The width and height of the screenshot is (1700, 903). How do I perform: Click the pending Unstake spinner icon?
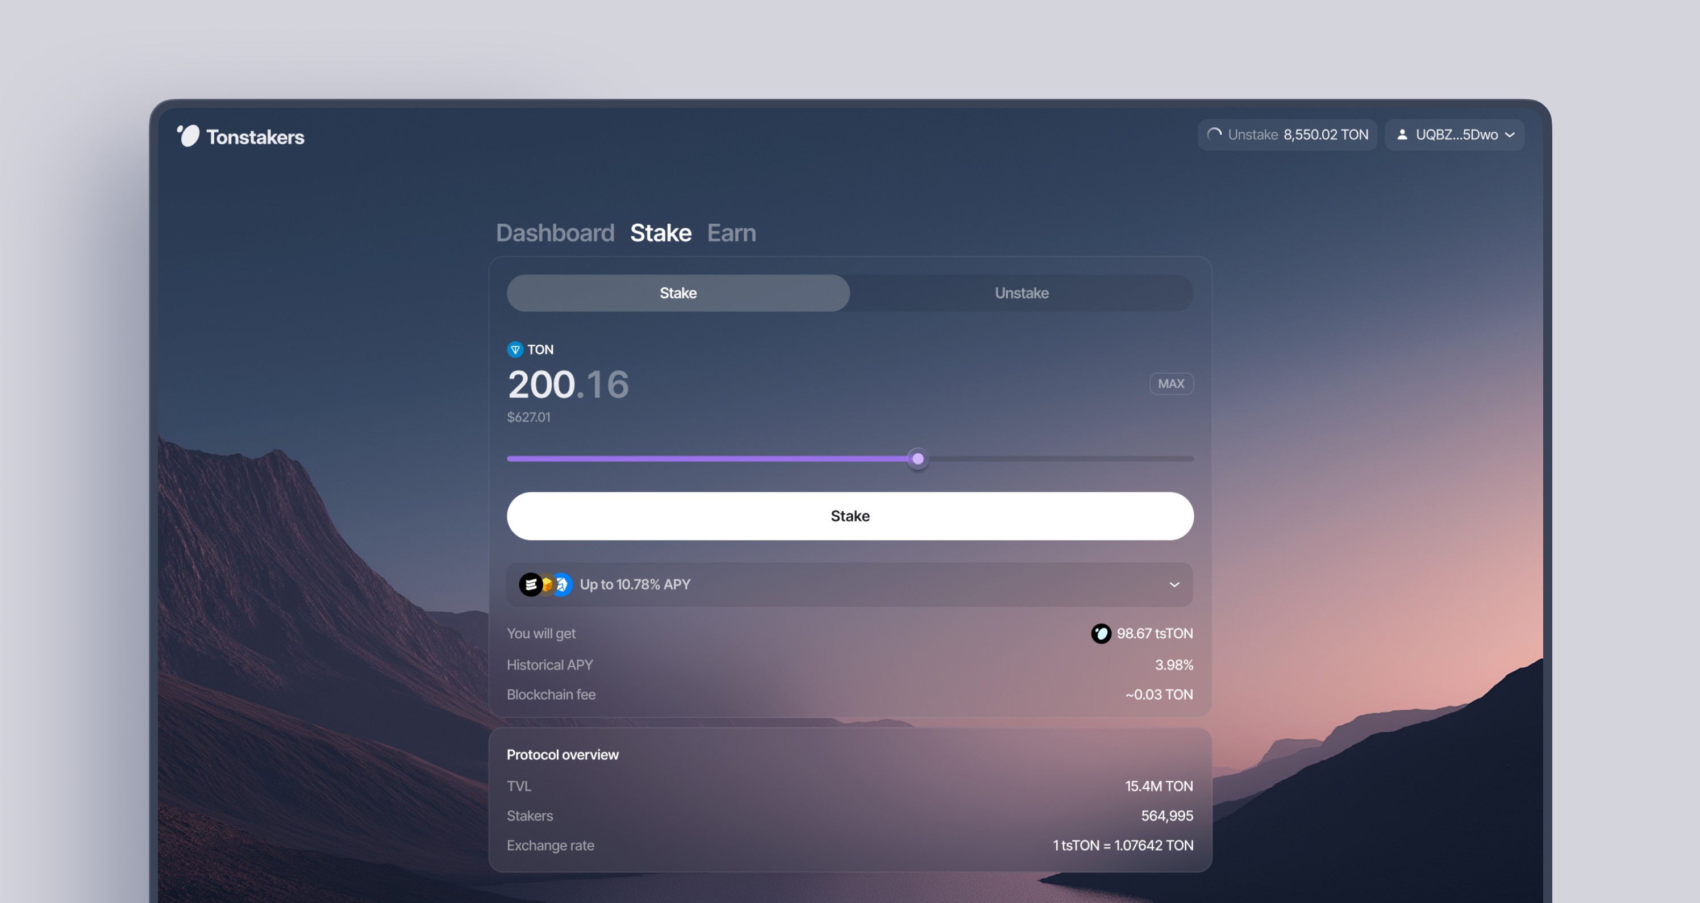[x=1214, y=135]
